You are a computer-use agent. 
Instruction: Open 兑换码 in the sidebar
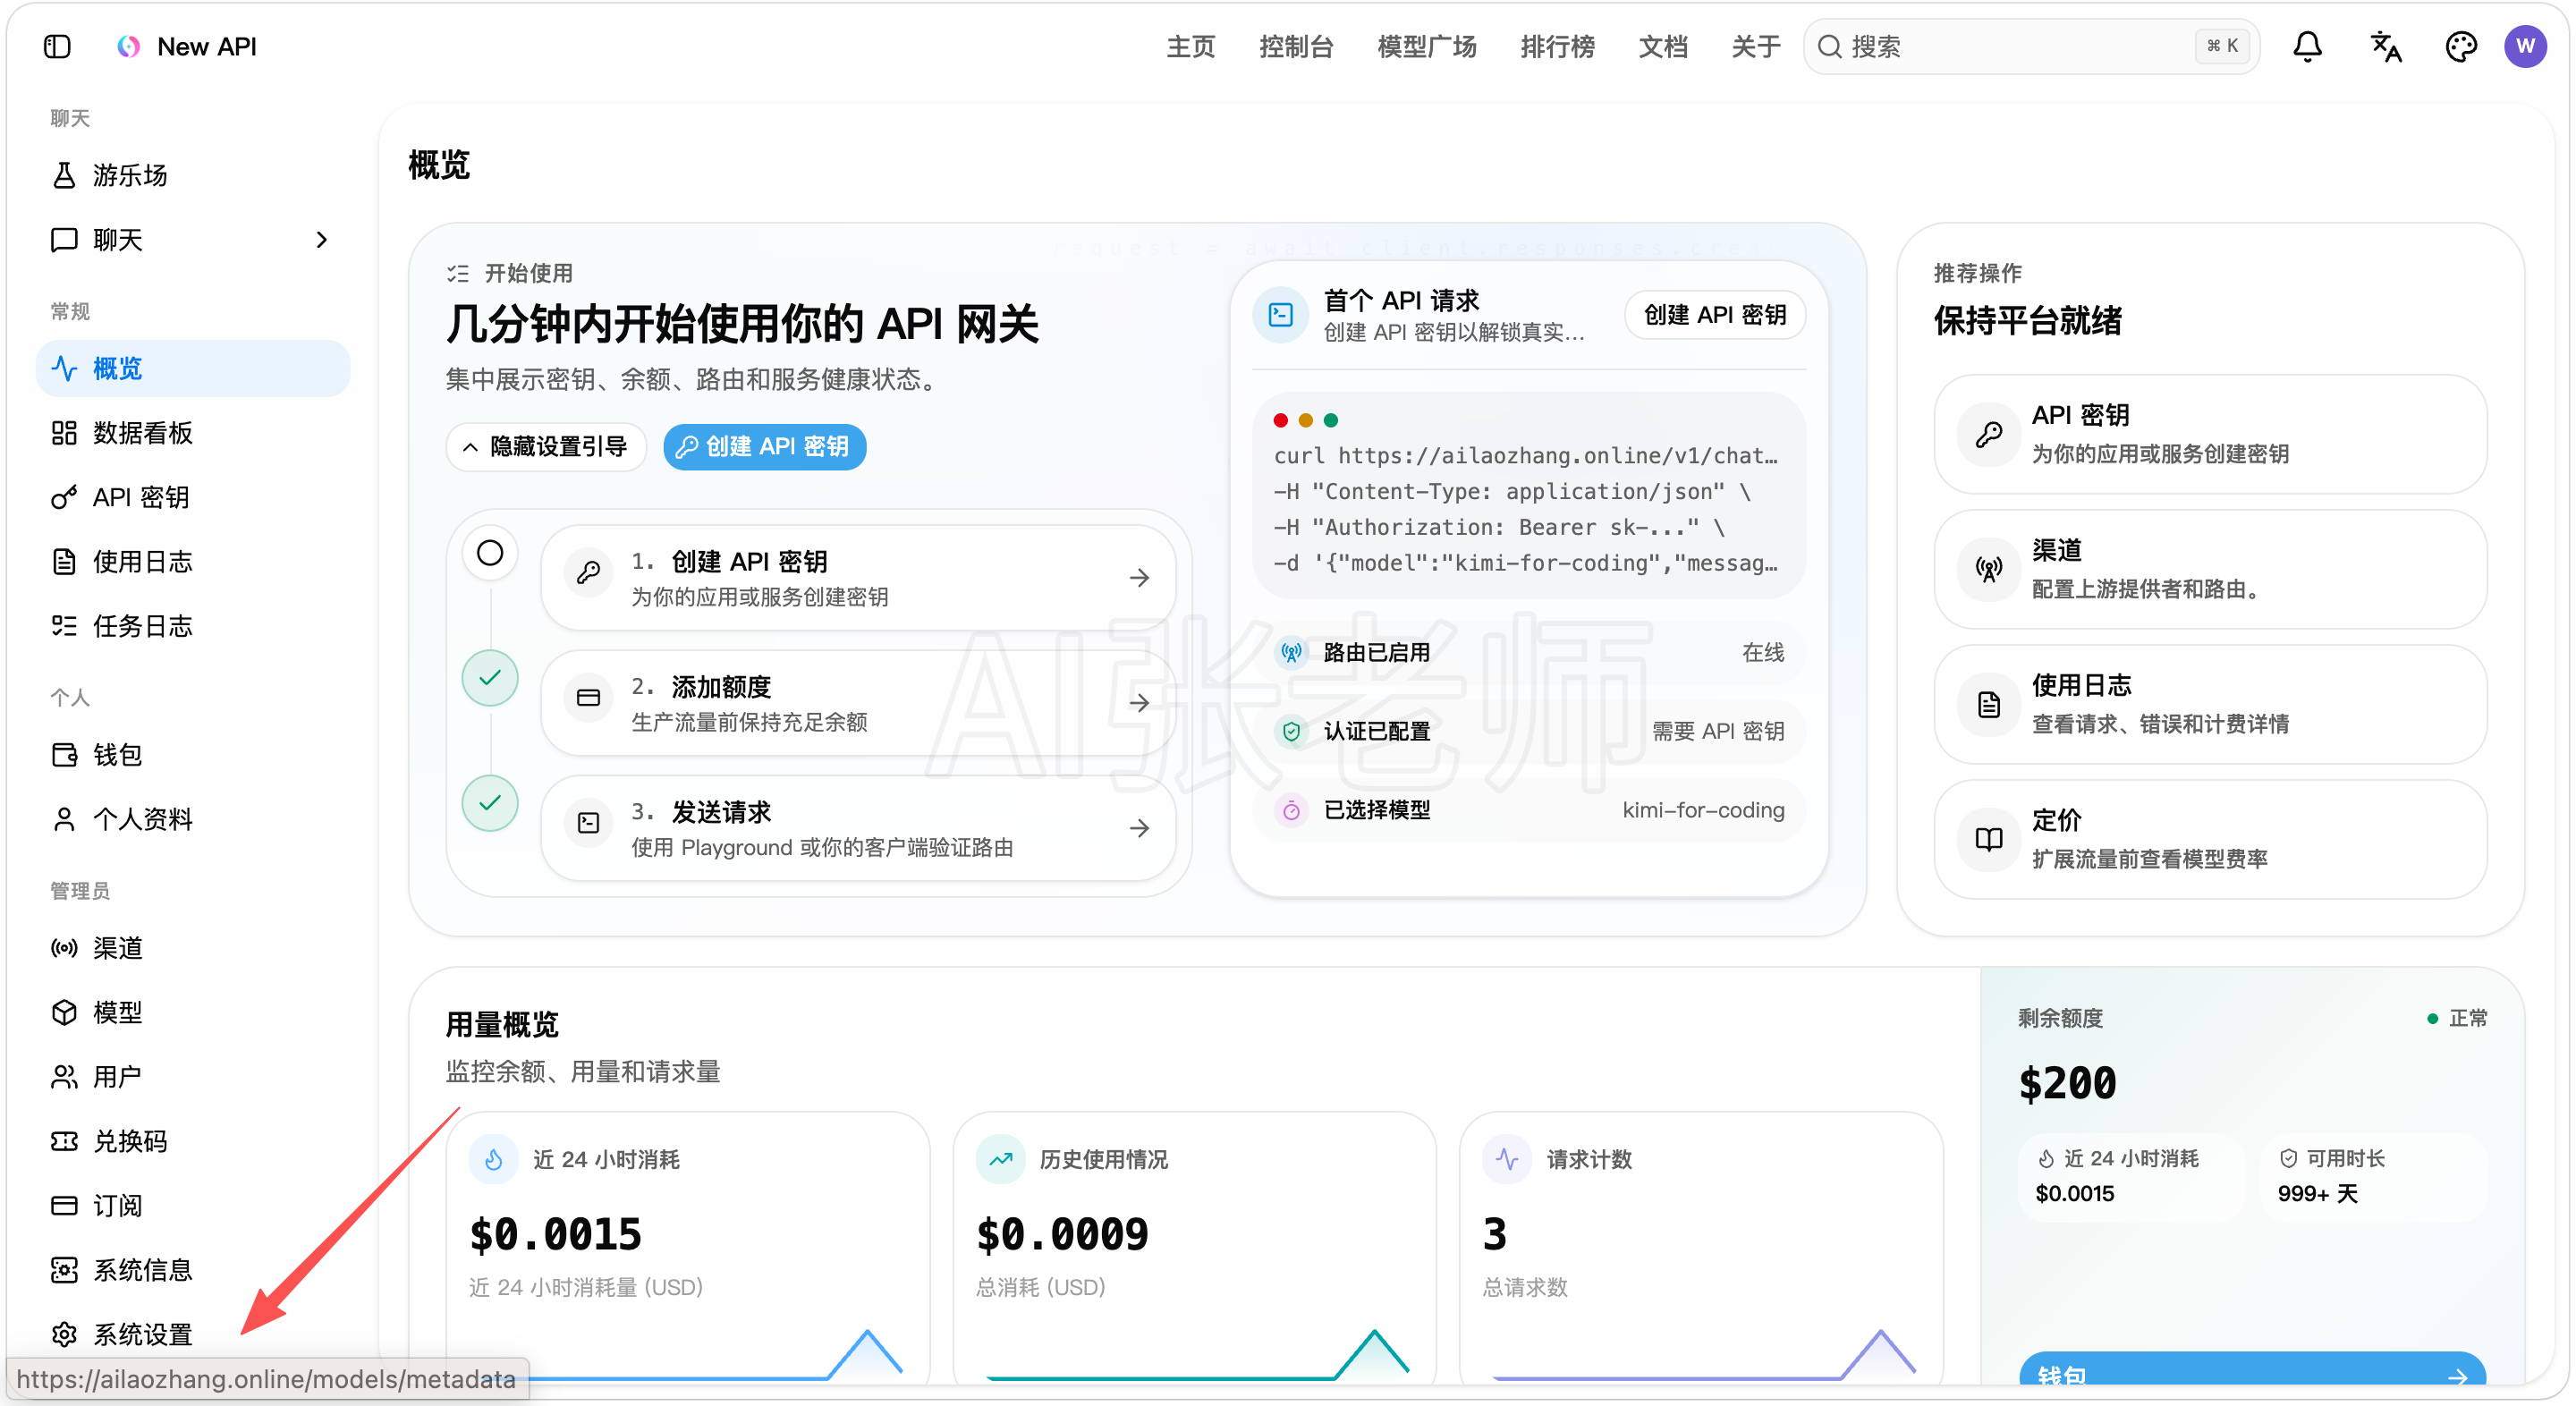pyautogui.click(x=193, y=1141)
